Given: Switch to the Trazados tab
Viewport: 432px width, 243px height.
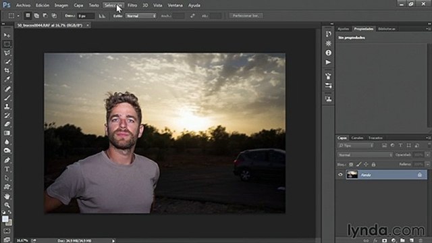Looking at the screenshot, I should (375, 138).
